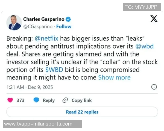Like the tweet with heart icon
Image resolution: width=164 pixels, height=131 pixels.
coord(10,100)
